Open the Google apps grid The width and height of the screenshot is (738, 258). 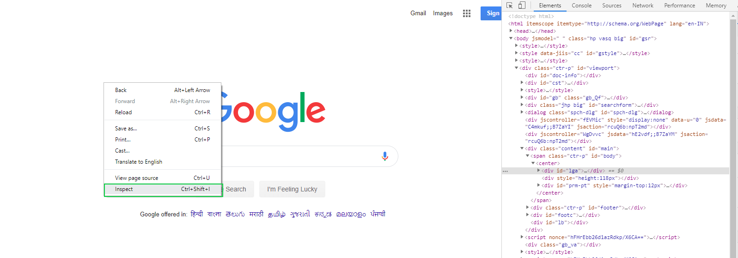[467, 13]
